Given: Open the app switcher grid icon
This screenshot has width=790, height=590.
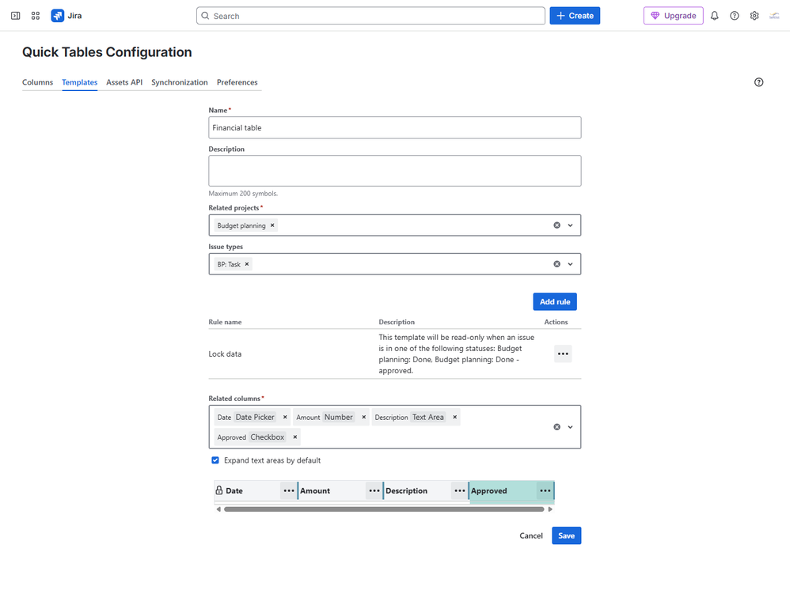Looking at the screenshot, I should (x=36, y=16).
